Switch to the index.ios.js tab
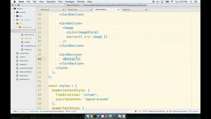This screenshot has height=119, width=211. tap(45, 10)
